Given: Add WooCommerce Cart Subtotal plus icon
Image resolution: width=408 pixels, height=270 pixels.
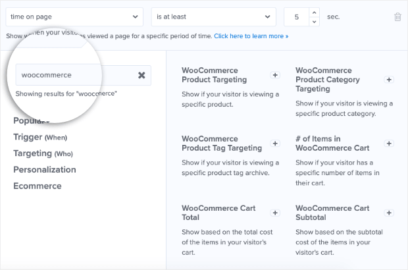Looking at the screenshot, I should 389,213.
